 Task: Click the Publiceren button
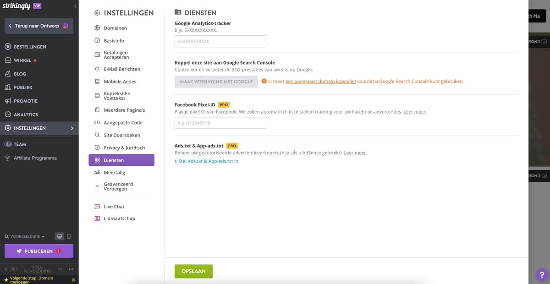point(39,251)
